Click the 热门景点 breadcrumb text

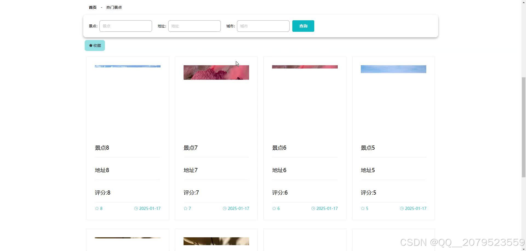(114, 7)
